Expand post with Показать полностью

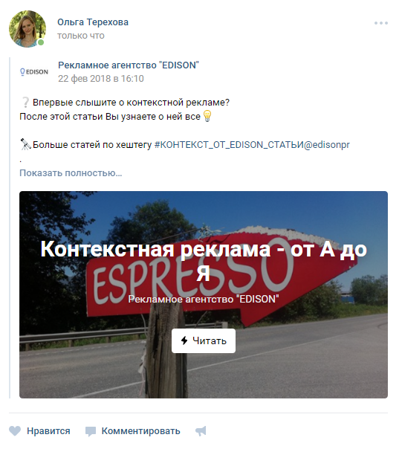coord(71,173)
